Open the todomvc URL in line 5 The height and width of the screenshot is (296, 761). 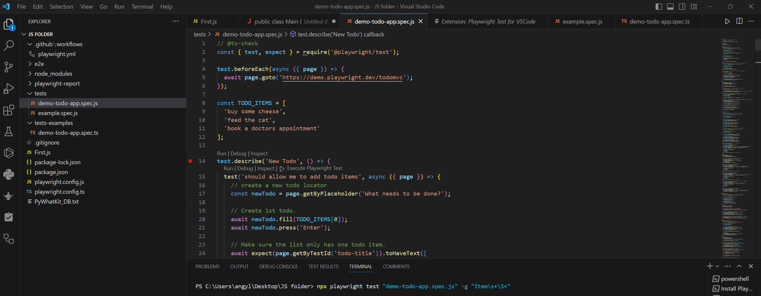tap(342, 78)
